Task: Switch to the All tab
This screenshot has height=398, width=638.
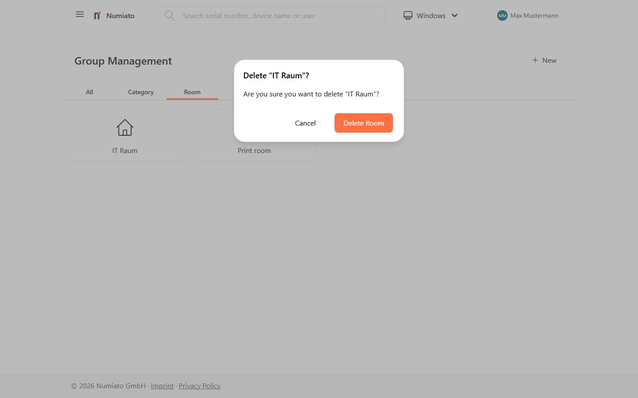Action: click(89, 92)
